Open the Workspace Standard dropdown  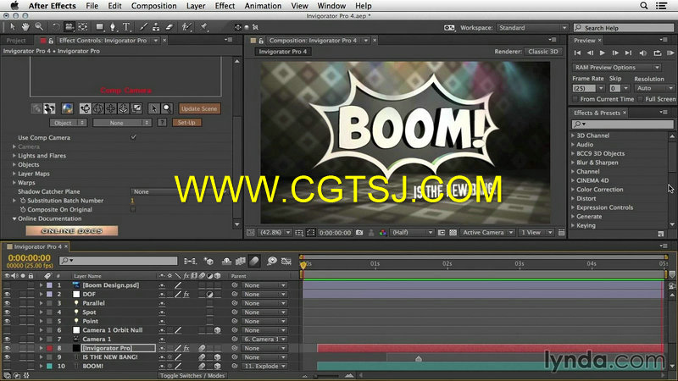(x=532, y=28)
